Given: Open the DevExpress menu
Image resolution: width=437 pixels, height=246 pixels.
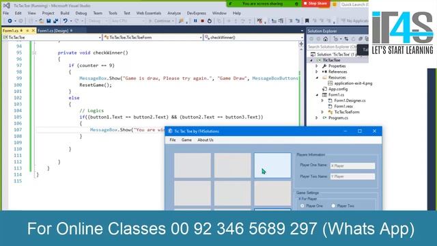Looking at the screenshot, I should [x=196, y=13].
